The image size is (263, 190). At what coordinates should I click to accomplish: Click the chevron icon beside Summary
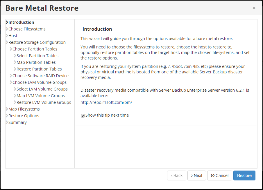click(x=7, y=122)
